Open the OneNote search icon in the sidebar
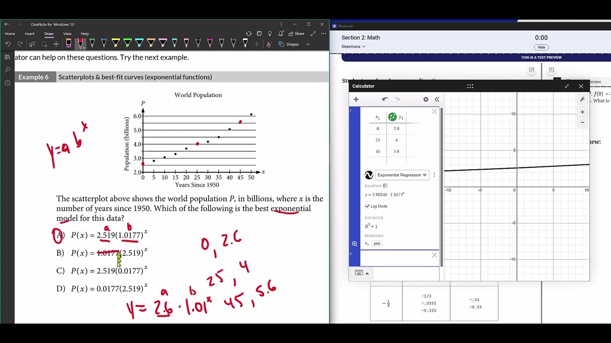611x343 pixels. (x=7, y=70)
